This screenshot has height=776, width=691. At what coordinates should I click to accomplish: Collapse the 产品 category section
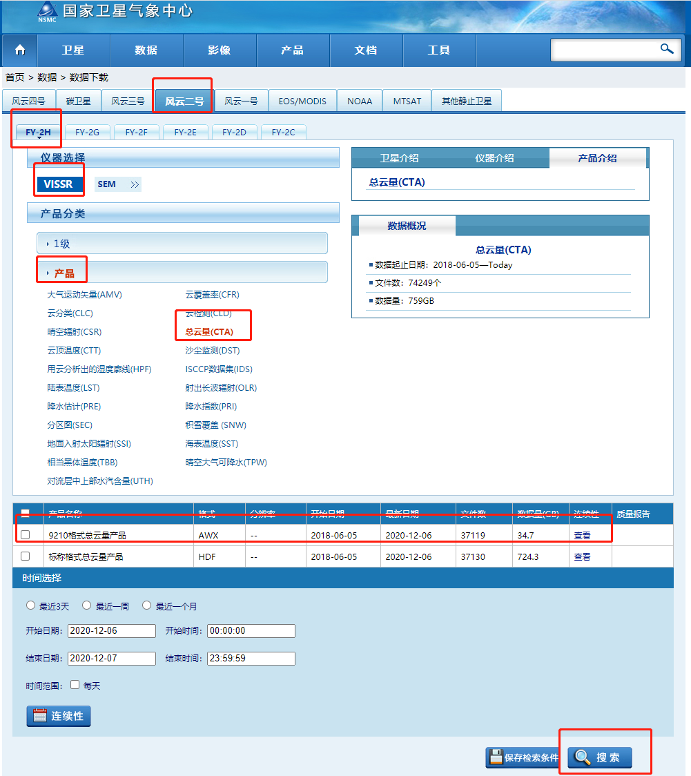click(x=182, y=273)
